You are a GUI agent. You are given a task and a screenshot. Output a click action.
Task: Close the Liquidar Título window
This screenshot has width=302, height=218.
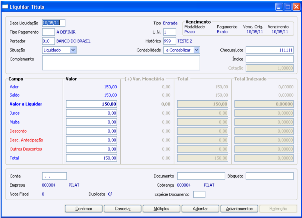(x=297, y=7)
